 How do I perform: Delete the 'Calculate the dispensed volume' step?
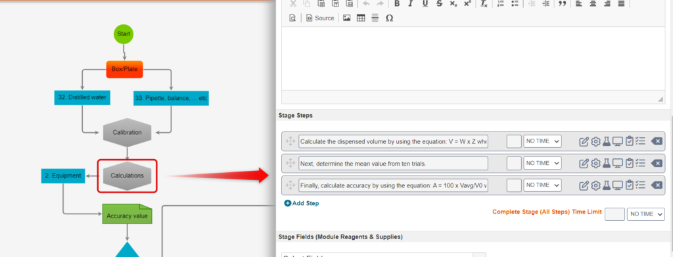[657, 141]
